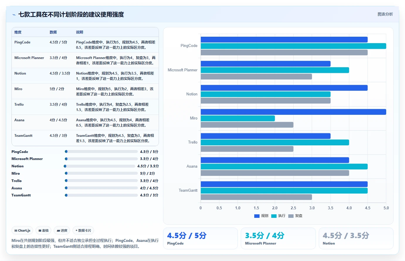Click TeamGantt 复盘 bar in chart
The height and width of the screenshot is (261, 405).
pos(256,197)
